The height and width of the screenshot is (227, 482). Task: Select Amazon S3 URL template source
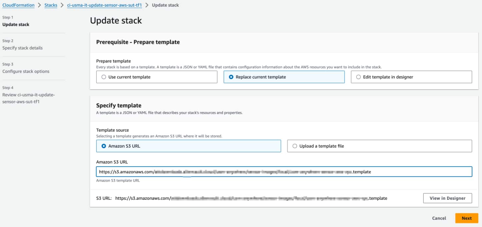tap(188, 146)
